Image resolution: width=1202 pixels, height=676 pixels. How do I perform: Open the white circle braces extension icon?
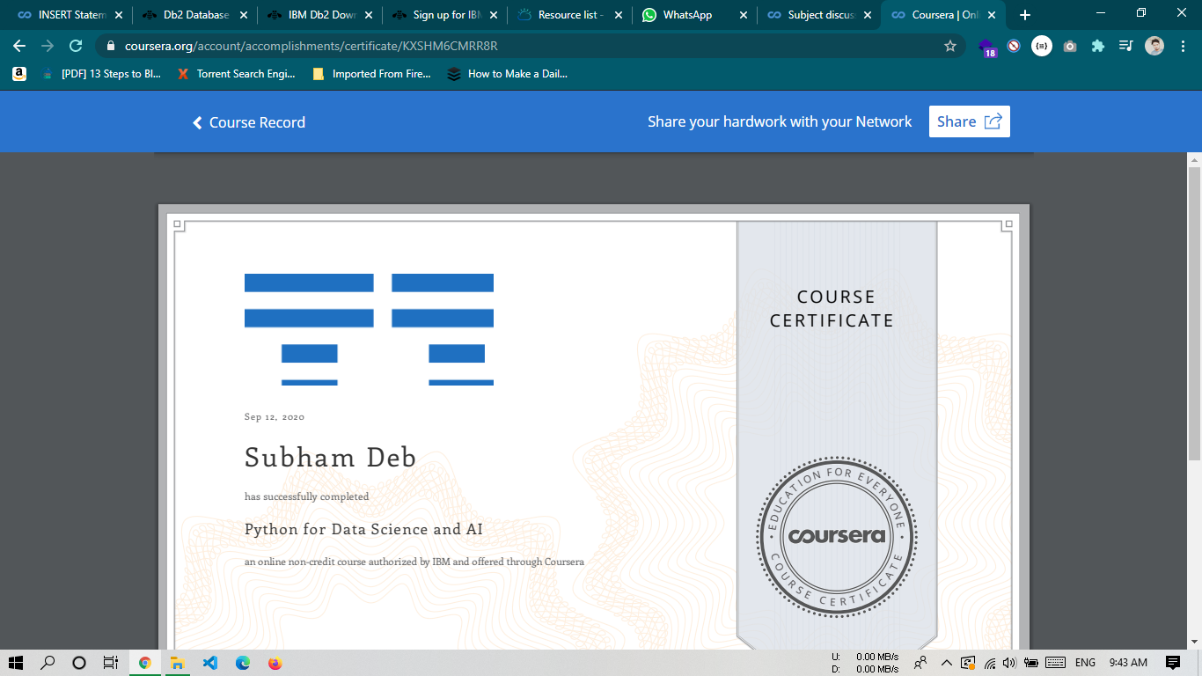tap(1042, 46)
